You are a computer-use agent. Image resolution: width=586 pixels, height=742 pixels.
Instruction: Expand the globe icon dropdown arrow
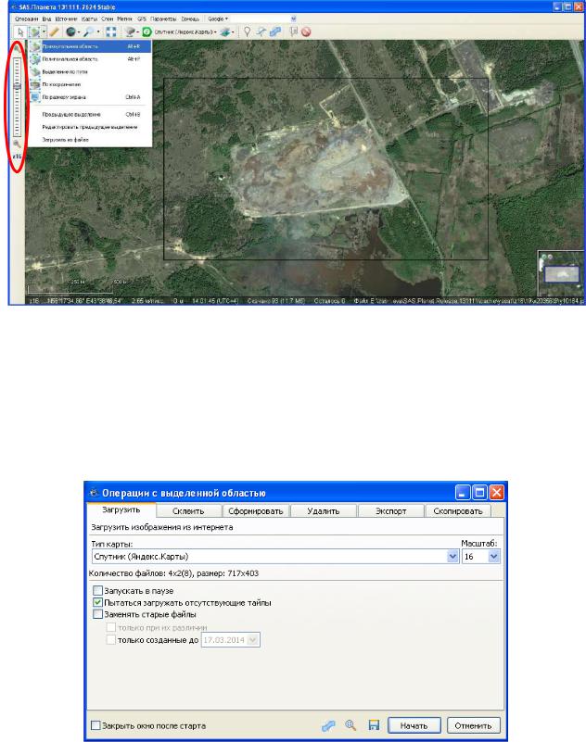coord(79,31)
